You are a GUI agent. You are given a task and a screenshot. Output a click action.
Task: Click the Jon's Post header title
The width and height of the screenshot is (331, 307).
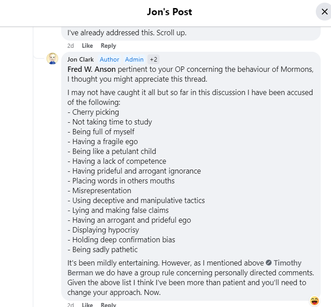[169, 12]
